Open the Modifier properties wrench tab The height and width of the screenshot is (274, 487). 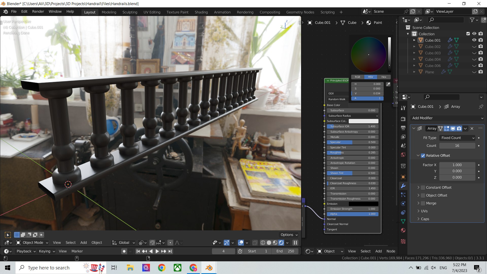(403, 186)
